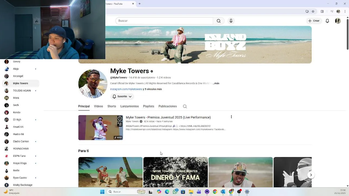Switch to the Videos tab

coord(98,106)
